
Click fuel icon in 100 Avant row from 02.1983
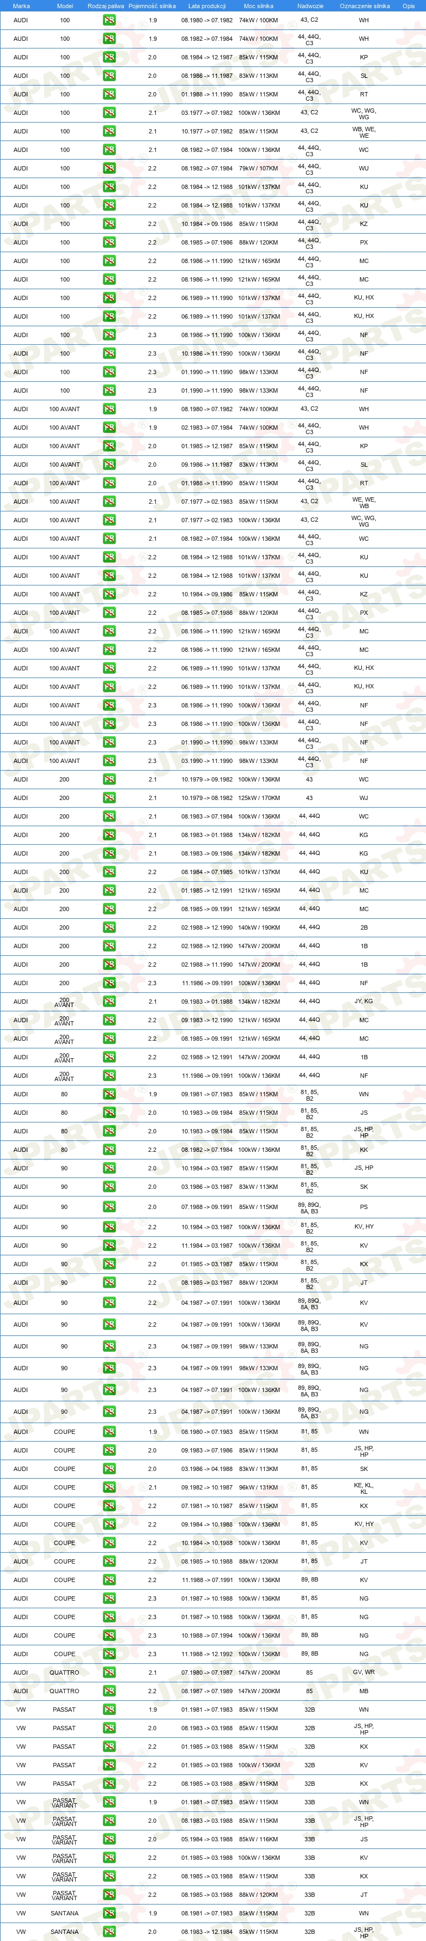[x=109, y=428]
